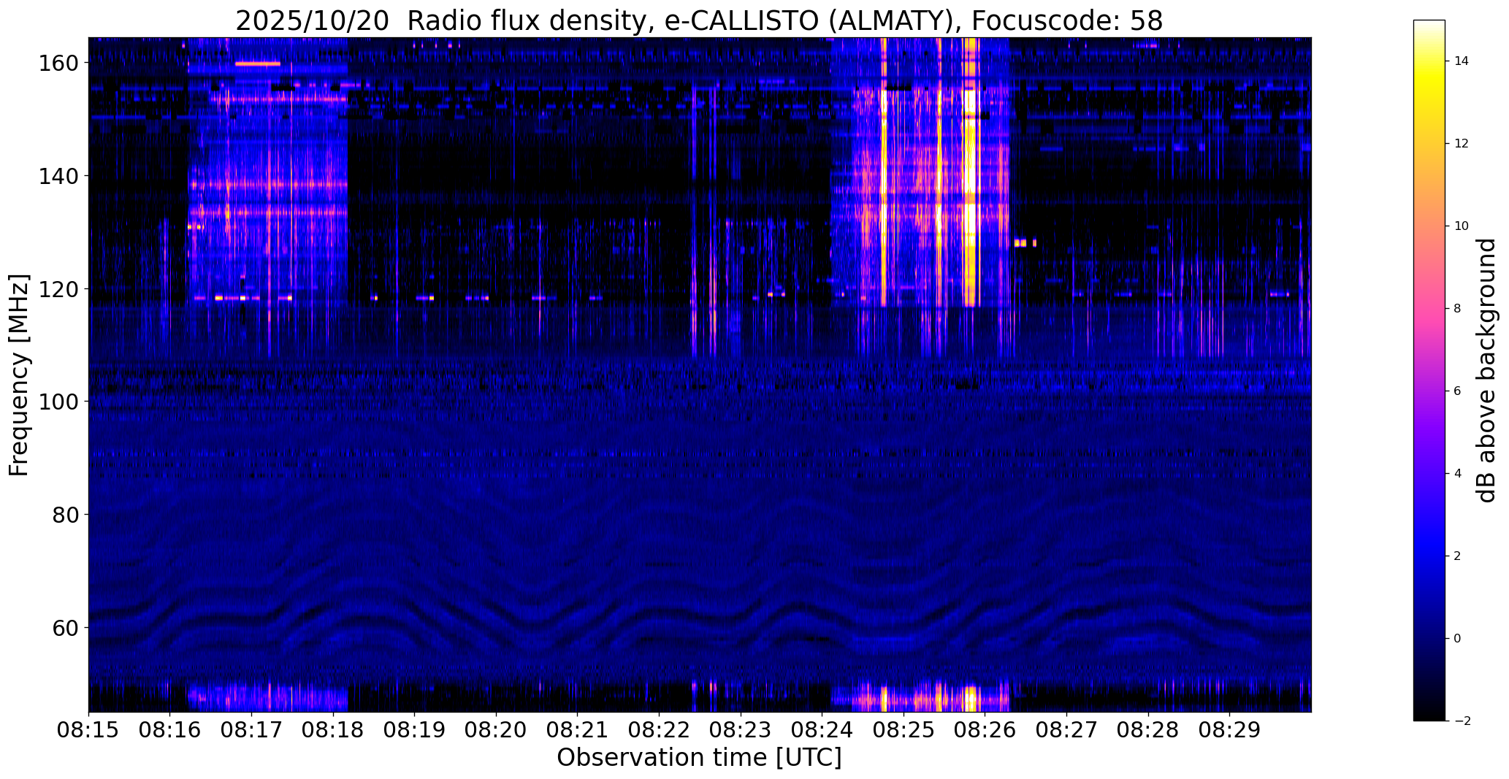Image resolution: width=1509 pixels, height=779 pixels.
Task: Click the 80 frequency tick label
Action: click(x=66, y=515)
